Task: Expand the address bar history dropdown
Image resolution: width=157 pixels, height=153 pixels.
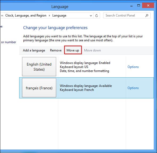Action: (91, 16)
